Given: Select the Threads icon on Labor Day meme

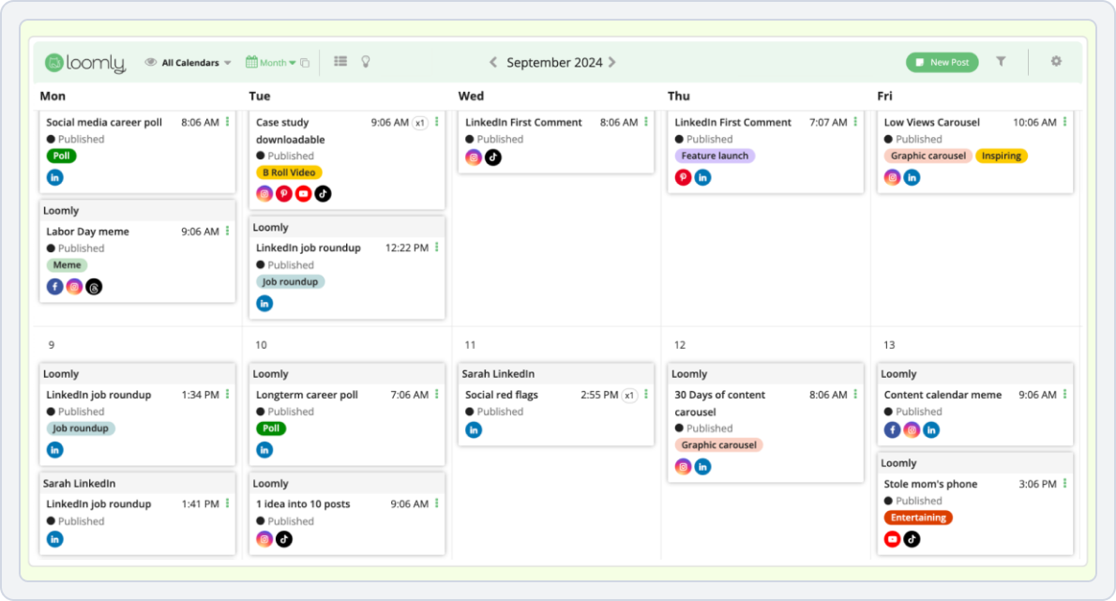Looking at the screenshot, I should tap(94, 287).
